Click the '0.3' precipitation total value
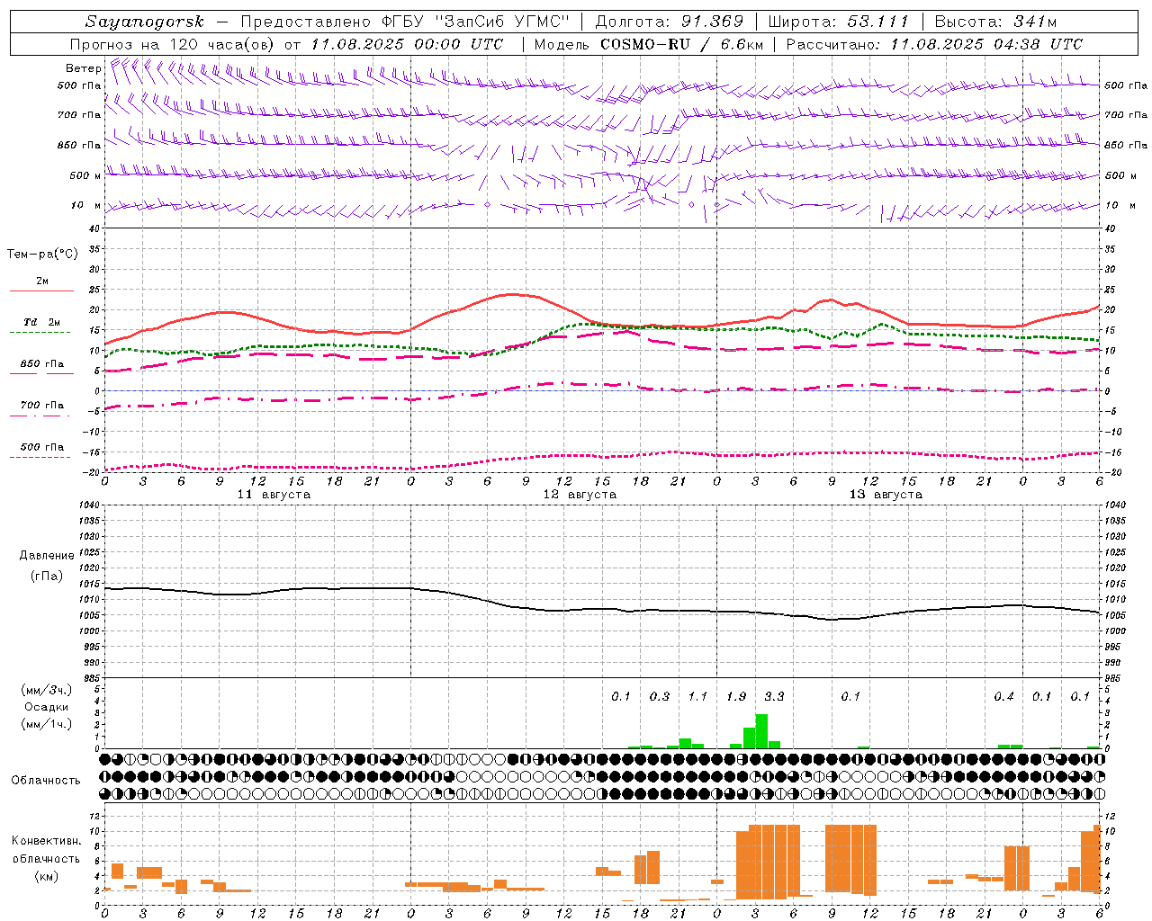 point(660,696)
